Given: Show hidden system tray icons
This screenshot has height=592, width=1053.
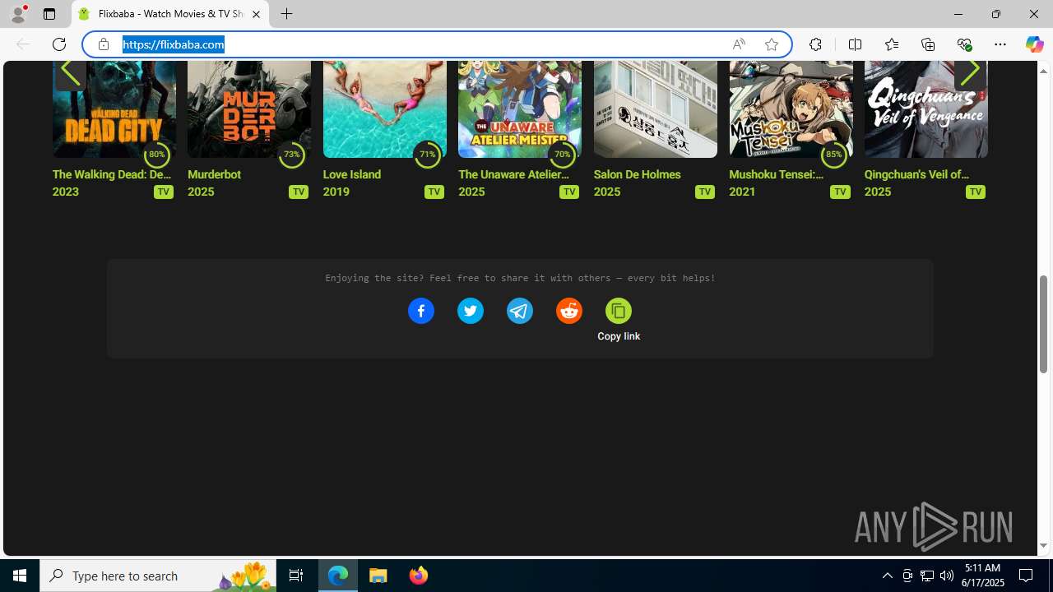Looking at the screenshot, I should point(887,576).
